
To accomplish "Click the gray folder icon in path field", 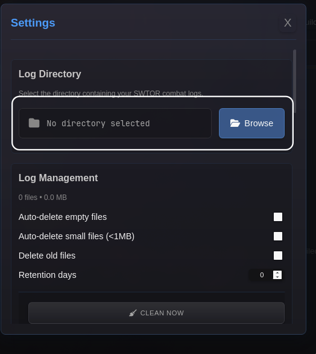I will (x=34, y=123).
